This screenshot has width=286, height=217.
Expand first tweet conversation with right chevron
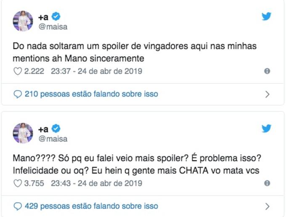coord(267,94)
